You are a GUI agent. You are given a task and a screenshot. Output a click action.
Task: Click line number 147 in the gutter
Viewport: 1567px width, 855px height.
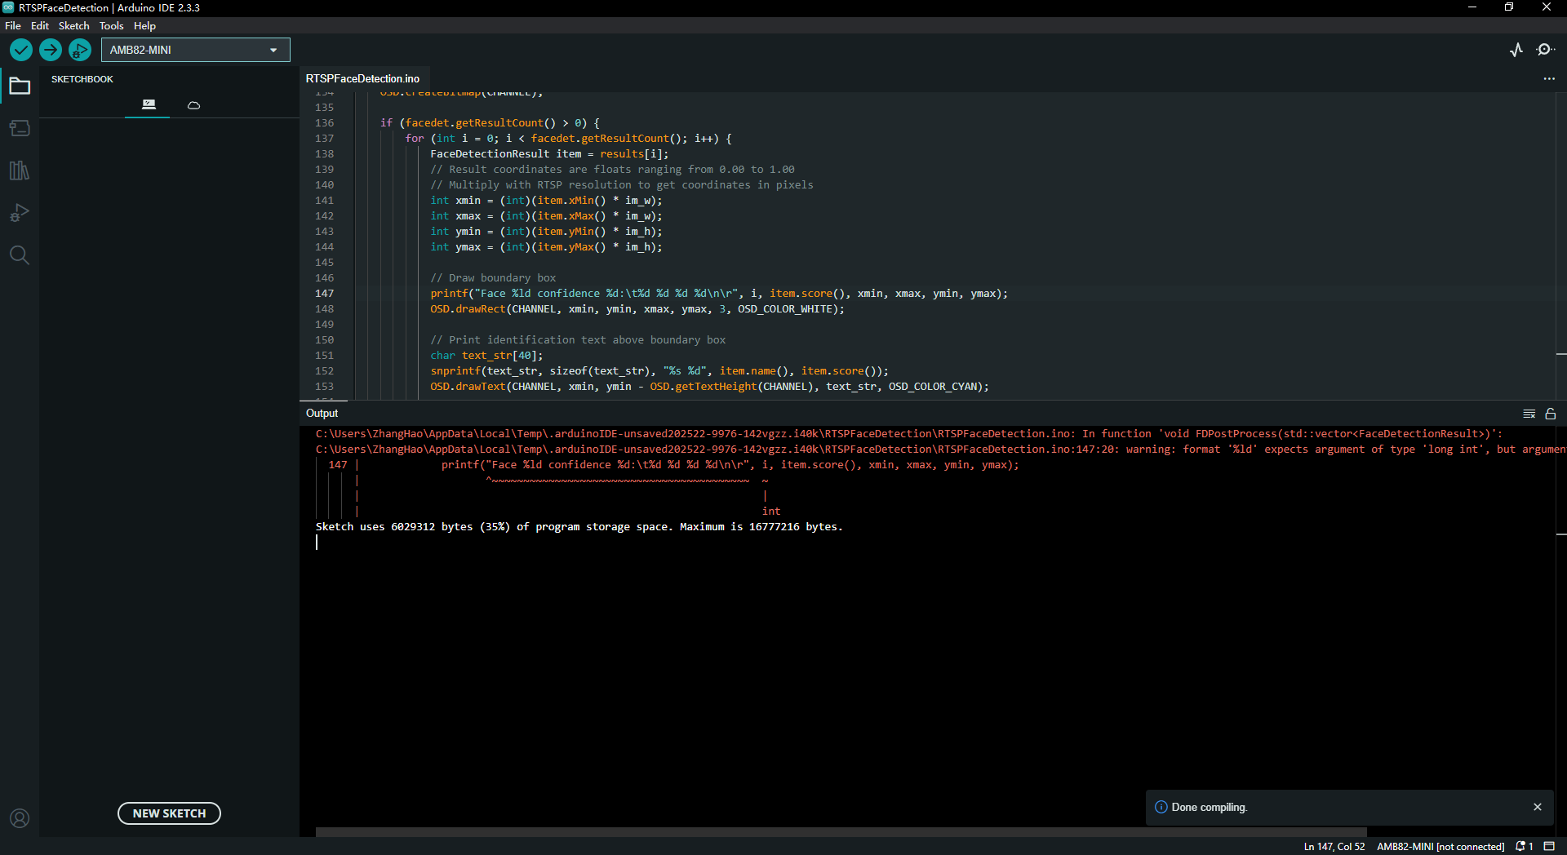(324, 294)
